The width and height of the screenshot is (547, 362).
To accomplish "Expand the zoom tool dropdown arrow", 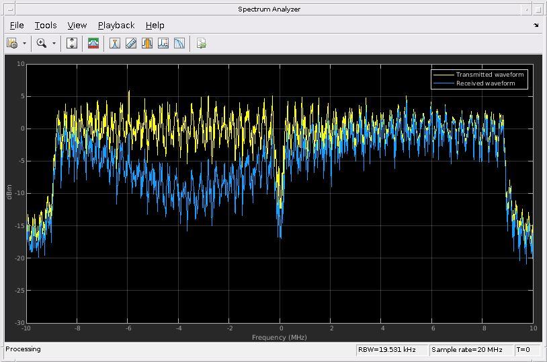I will [54, 43].
